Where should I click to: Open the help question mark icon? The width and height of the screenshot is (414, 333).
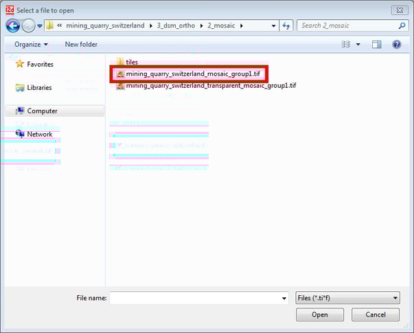pos(396,45)
